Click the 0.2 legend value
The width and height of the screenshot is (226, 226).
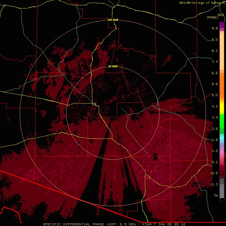pos(215,162)
